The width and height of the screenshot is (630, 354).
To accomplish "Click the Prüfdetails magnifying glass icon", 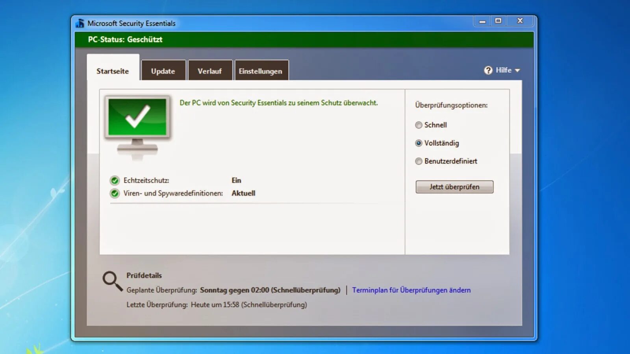I will [x=113, y=281].
